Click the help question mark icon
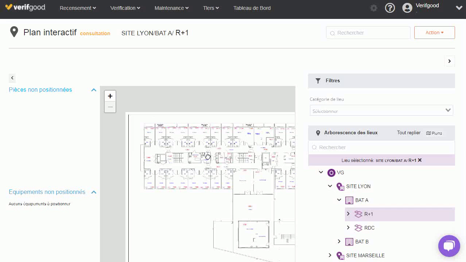This screenshot has width=466, height=262. click(390, 8)
